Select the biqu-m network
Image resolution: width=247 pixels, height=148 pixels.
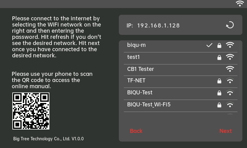(x=136, y=45)
